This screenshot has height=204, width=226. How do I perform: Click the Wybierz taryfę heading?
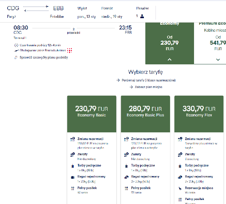pyautogui.click(x=145, y=72)
